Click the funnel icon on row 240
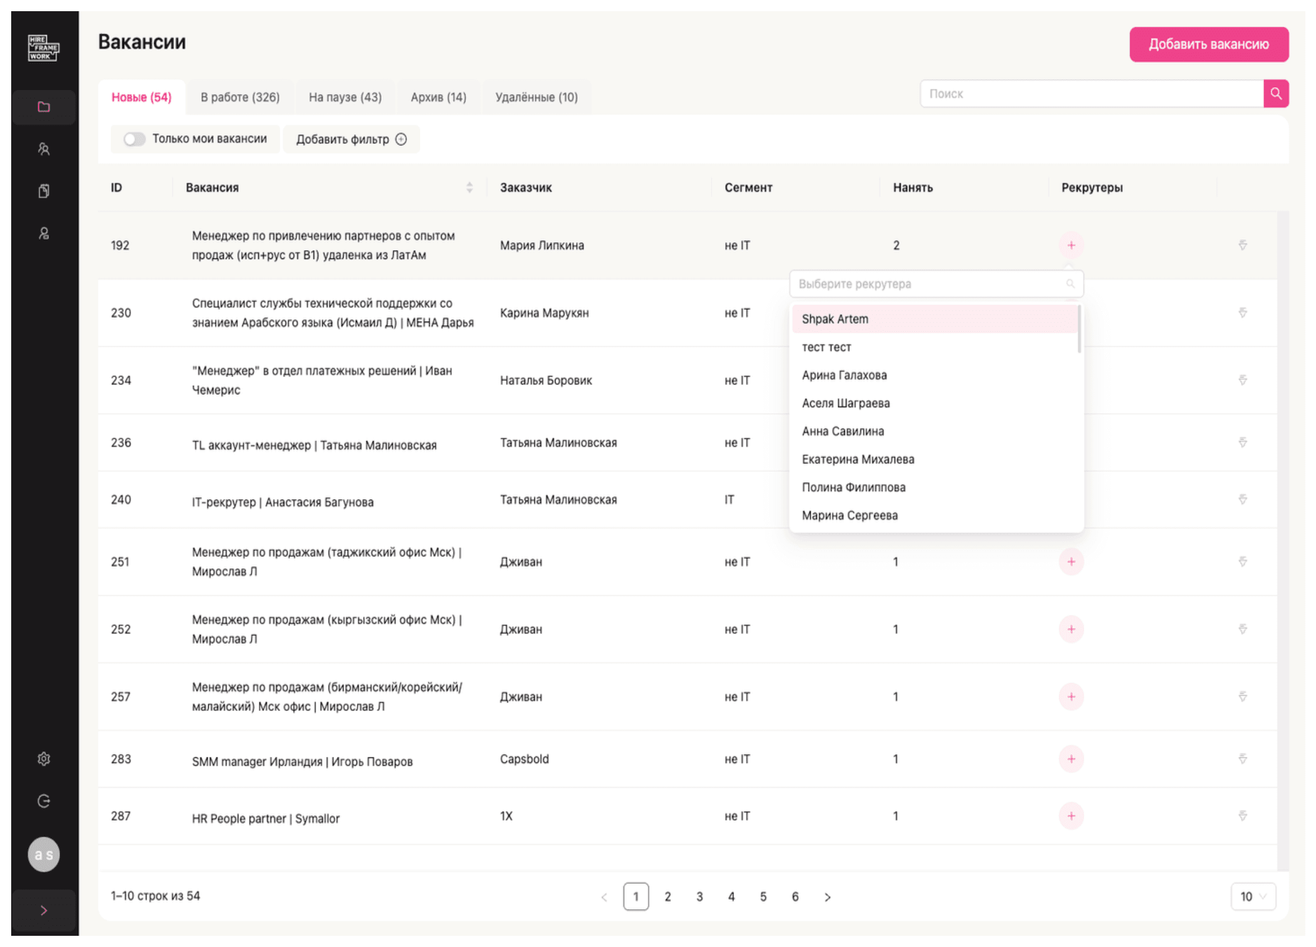1316x947 pixels. (1243, 500)
